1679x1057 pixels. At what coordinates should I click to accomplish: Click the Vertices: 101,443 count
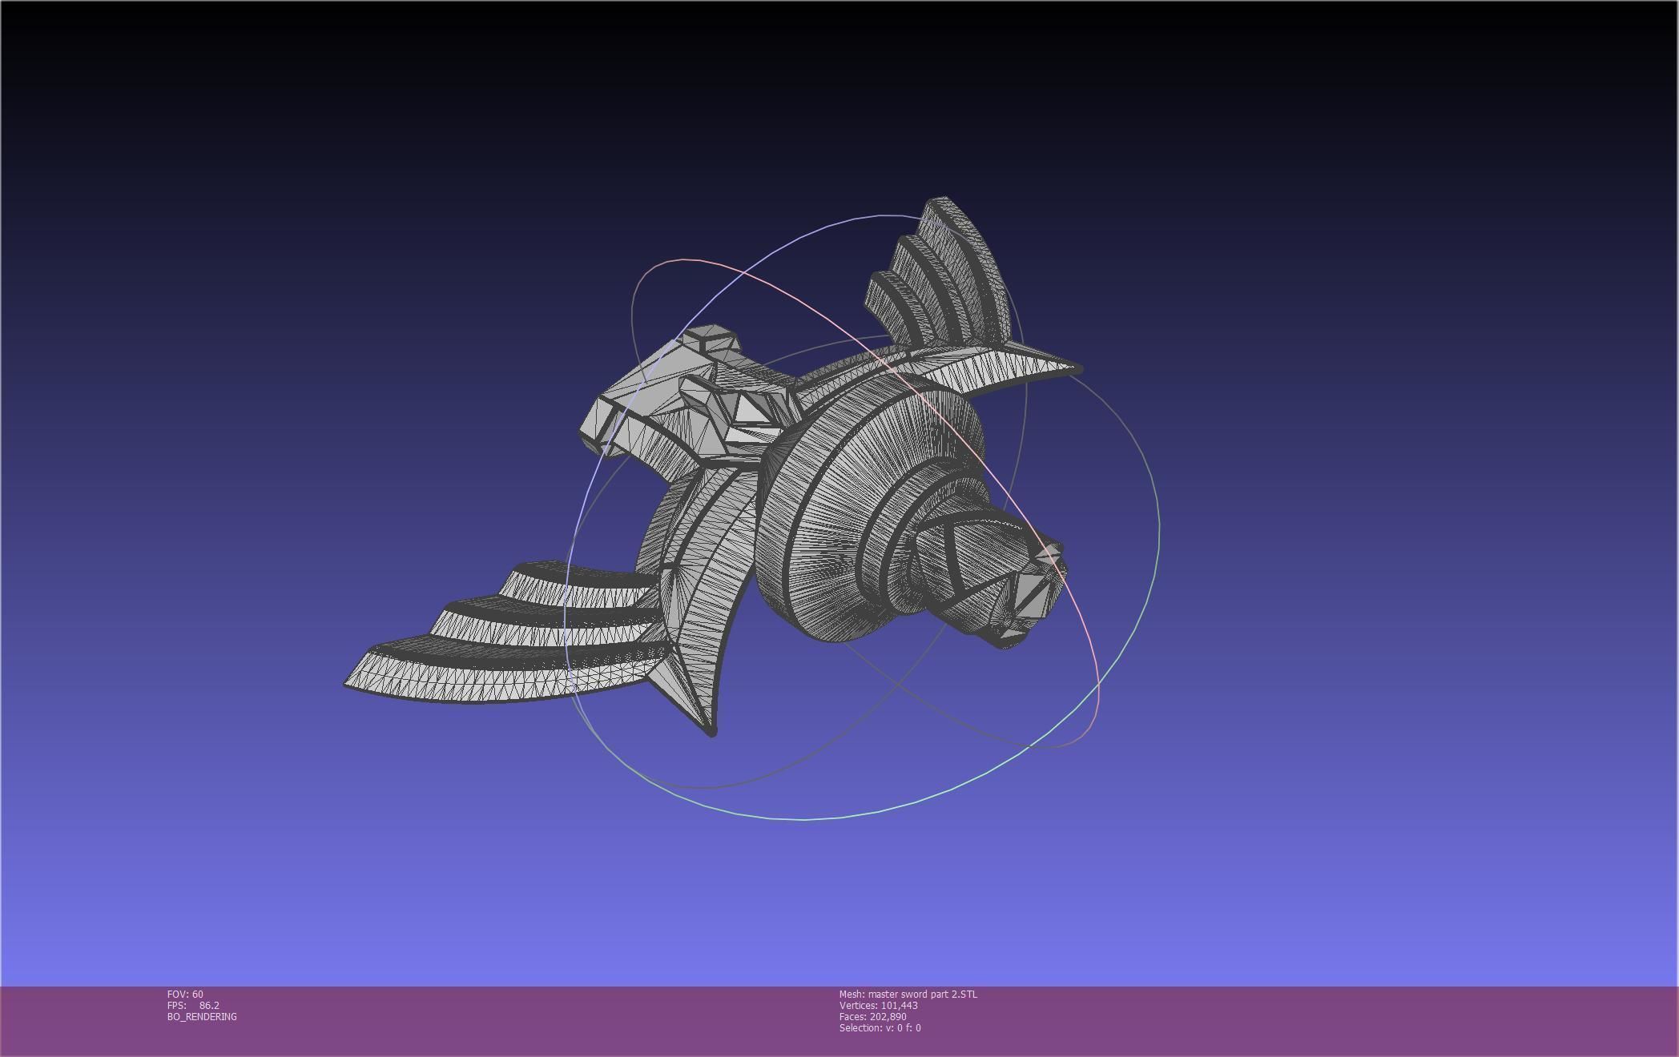click(879, 1005)
